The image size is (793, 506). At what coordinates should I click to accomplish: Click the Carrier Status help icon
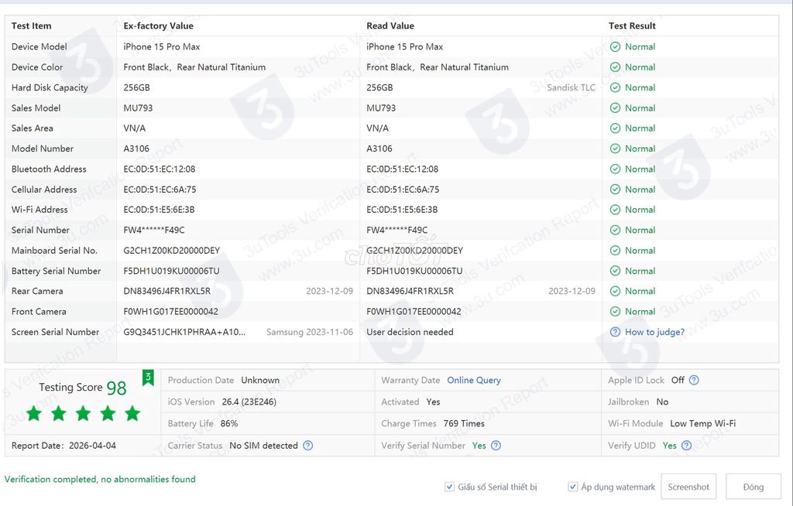307,446
